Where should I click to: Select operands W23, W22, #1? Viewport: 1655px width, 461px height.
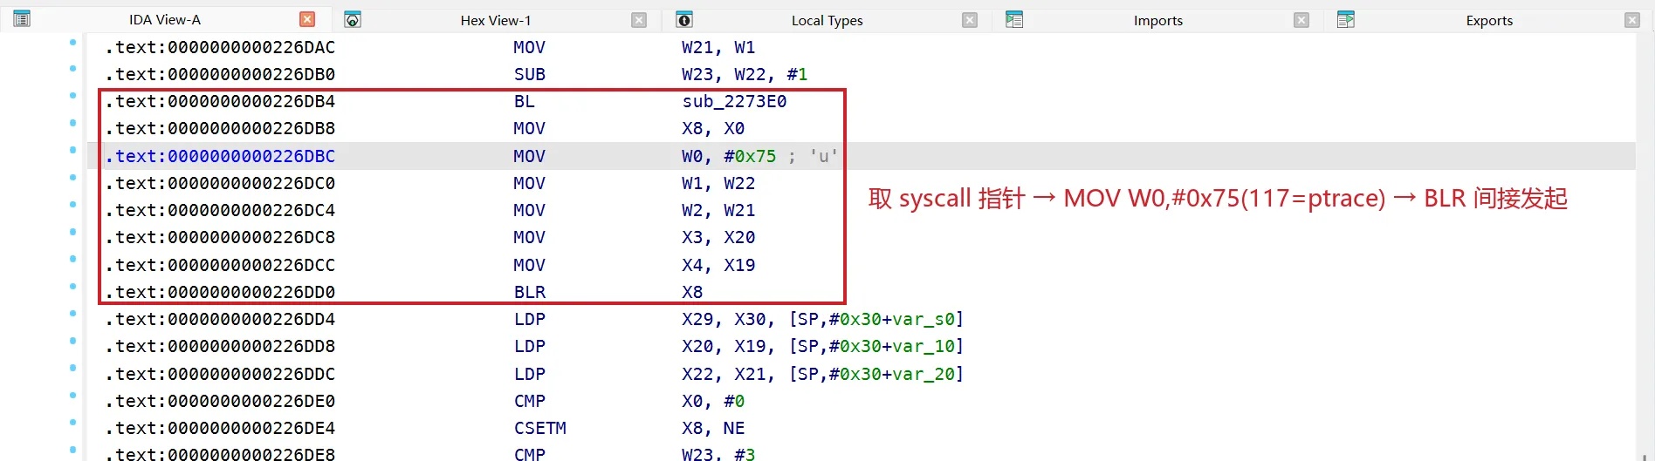[x=745, y=74]
